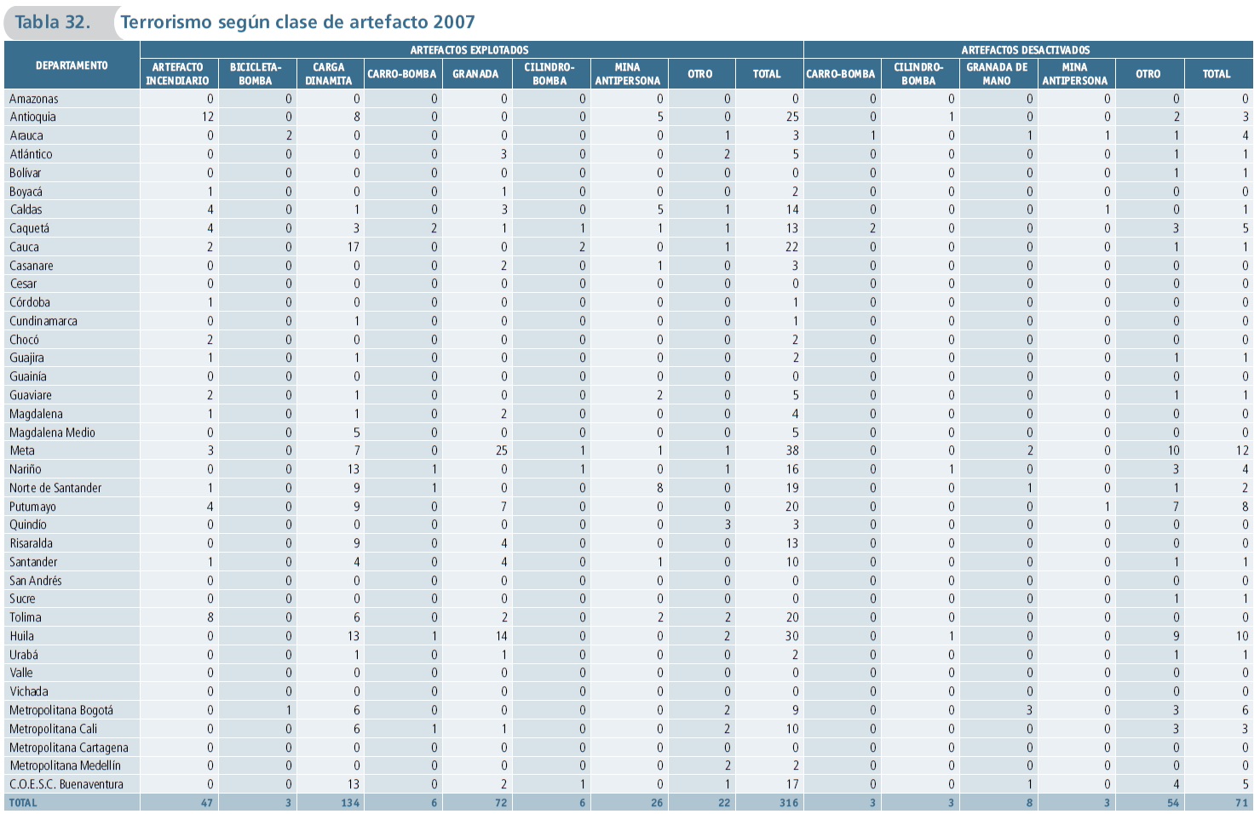The image size is (1260, 814).
Task: Select the deactivated artifacts total value 71
Action: [1241, 803]
